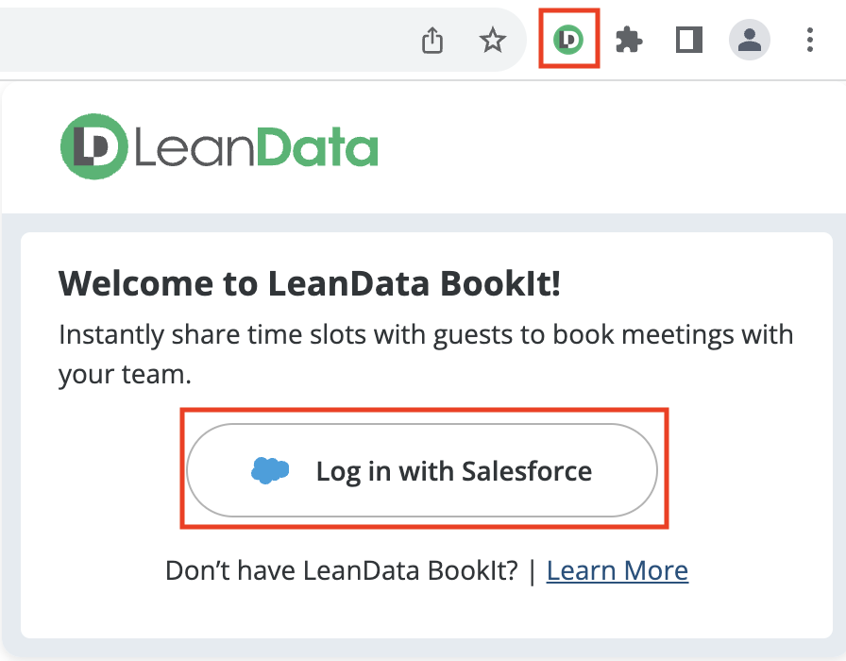
Task: Follow the Learn More link
Action: click(x=617, y=570)
